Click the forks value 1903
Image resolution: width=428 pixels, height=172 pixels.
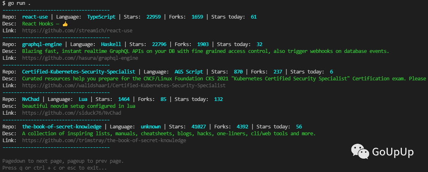click(x=203, y=44)
